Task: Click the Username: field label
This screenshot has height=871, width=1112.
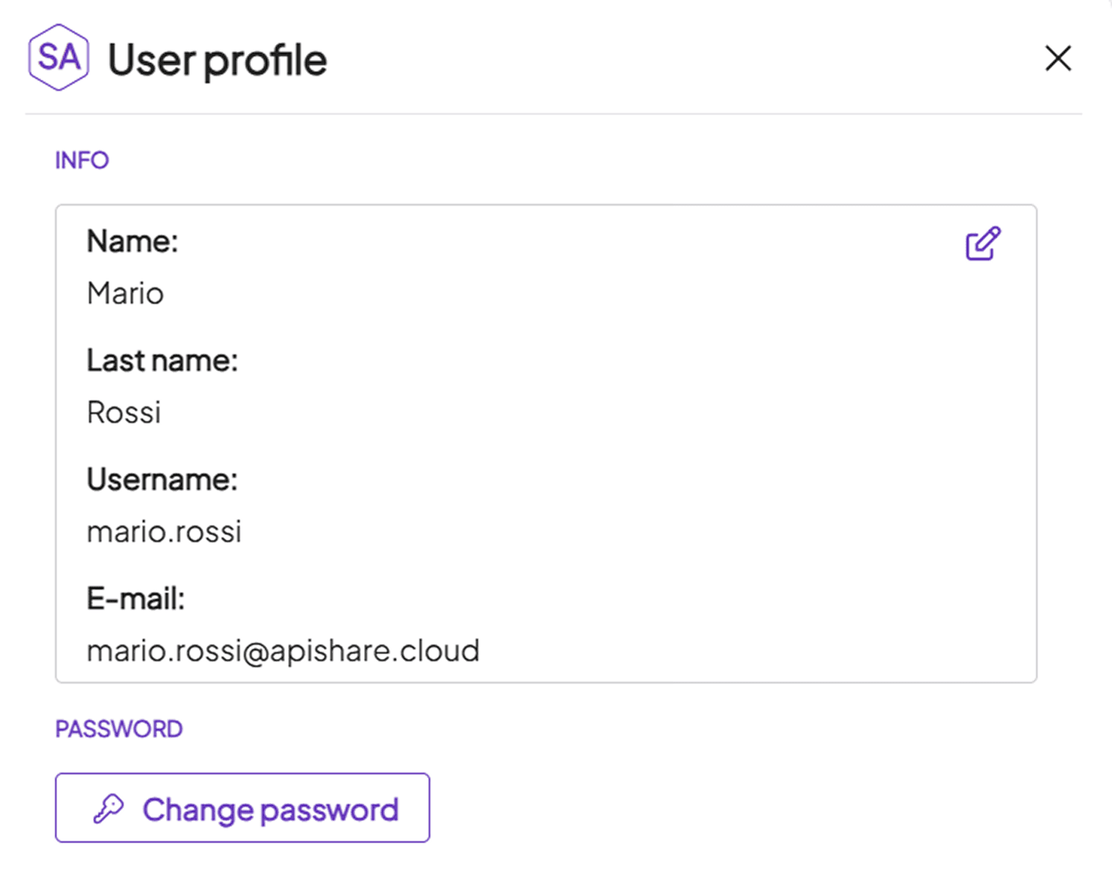Action: pos(162,479)
